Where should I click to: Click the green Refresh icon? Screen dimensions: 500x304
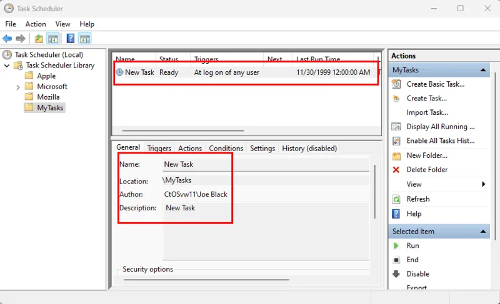[396, 199]
